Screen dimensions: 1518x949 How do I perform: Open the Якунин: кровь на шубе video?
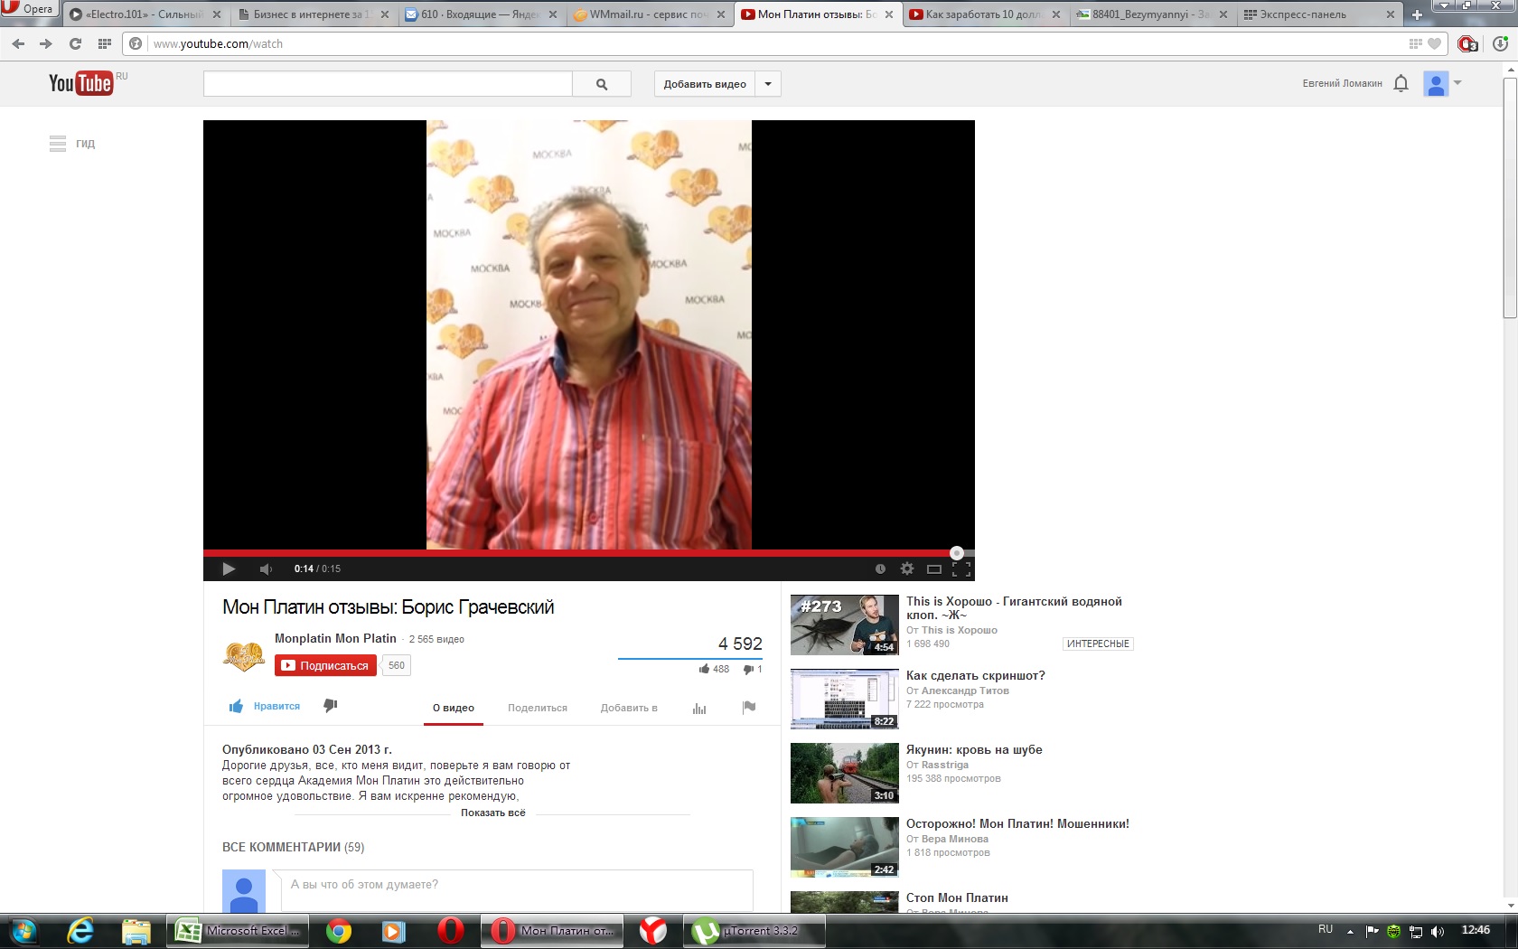(x=974, y=749)
